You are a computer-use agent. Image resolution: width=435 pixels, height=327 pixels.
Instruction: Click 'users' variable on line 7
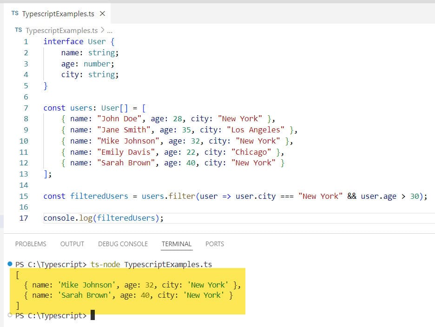81,108
